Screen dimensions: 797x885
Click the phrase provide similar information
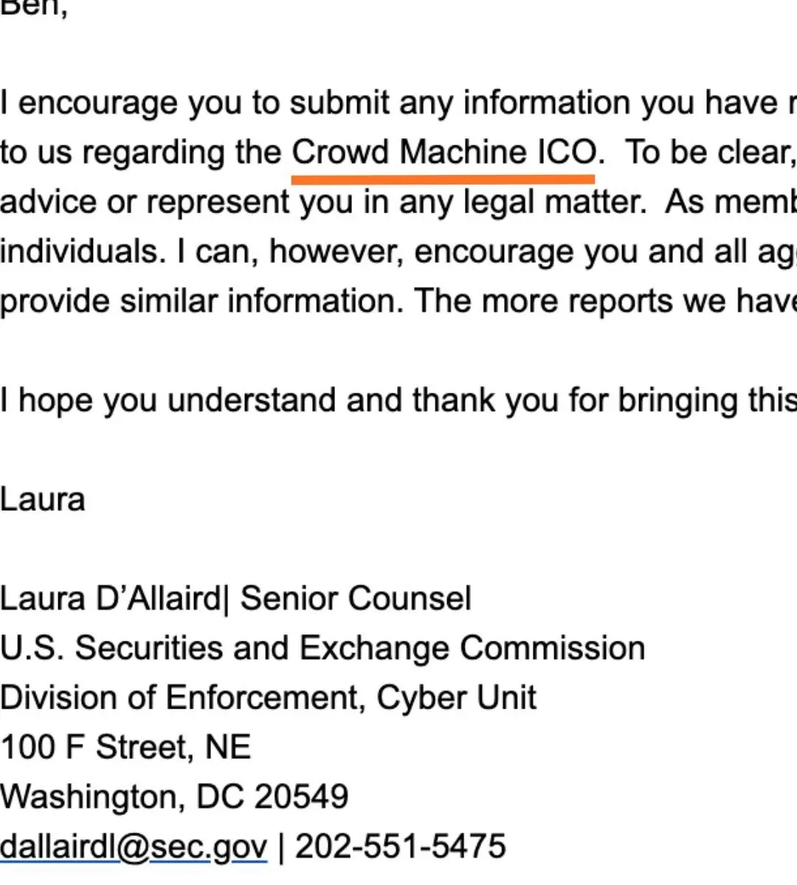(x=202, y=301)
